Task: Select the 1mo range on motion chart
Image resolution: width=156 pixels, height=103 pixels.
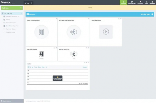Action: [x=36, y=67]
